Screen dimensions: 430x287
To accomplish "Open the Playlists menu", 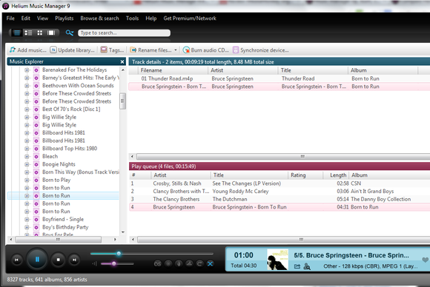I will tap(64, 18).
